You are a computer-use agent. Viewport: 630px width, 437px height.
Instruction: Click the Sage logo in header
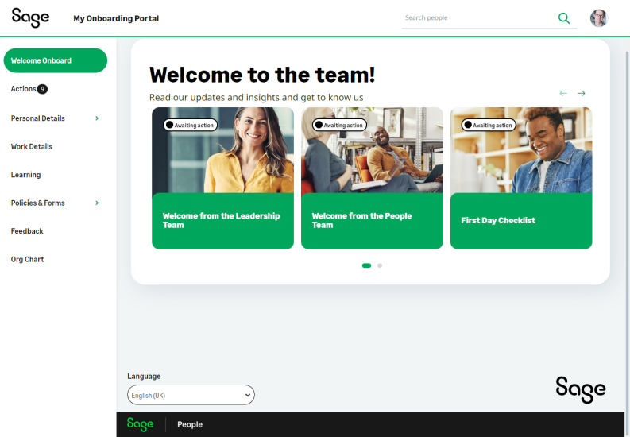point(30,18)
